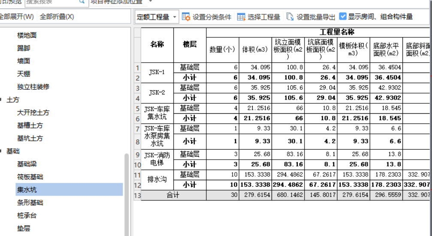Click row header number 13

[x=137, y=196]
